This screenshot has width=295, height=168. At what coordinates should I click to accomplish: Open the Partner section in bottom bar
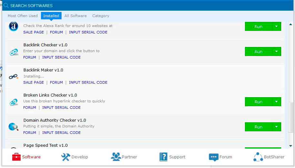pos(124,157)
